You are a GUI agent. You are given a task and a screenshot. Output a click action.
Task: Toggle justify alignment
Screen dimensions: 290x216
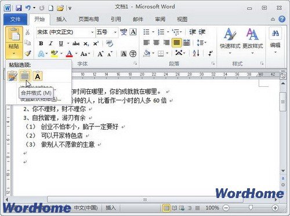(x=177, y=43)
